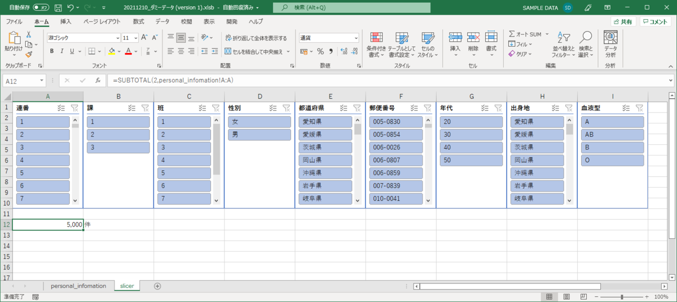Open the File (ファイル) tab
Screen dimensions: 677x302
[14, 21]
